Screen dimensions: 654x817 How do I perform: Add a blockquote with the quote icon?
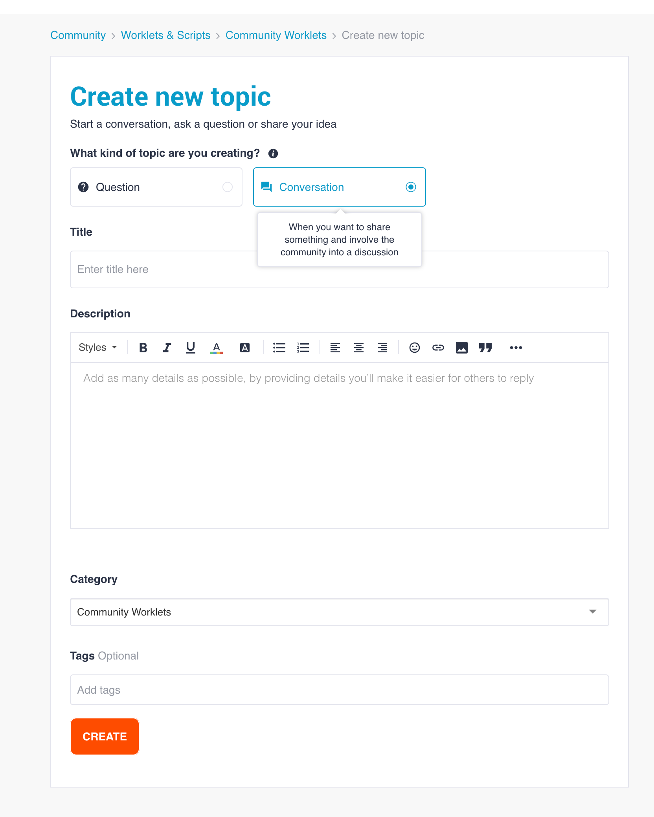pyautogui.click(x=485, y=348)
